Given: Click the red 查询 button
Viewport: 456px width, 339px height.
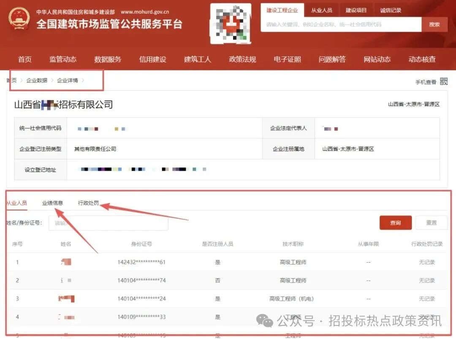Looking at the screenshot, I should [x=396, y=223].
